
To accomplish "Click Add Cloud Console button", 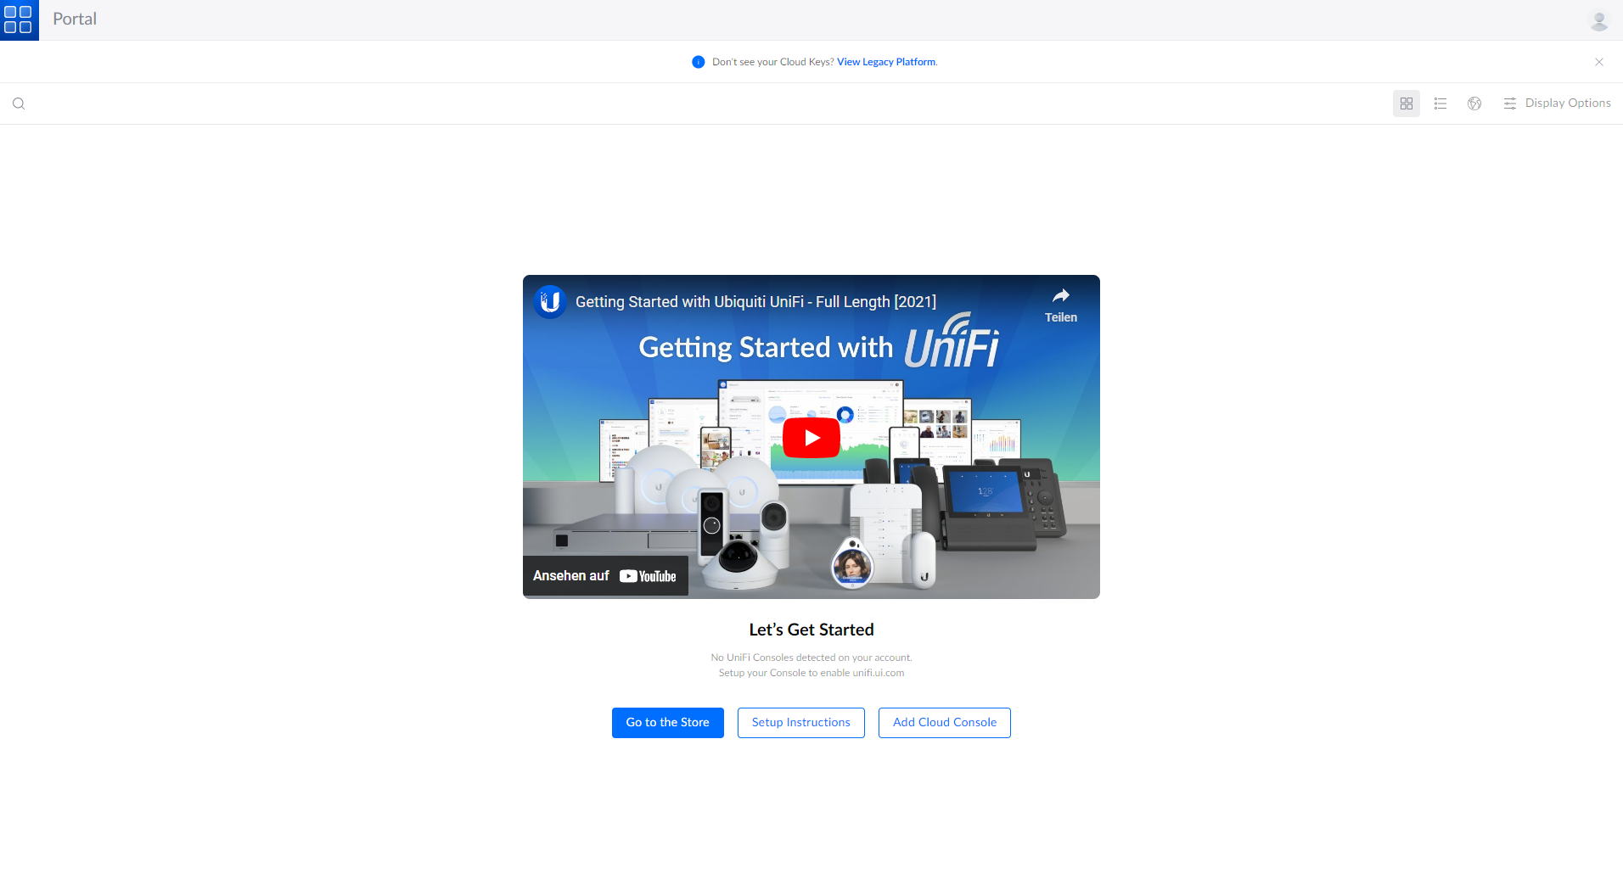I will tap(945, 723).
